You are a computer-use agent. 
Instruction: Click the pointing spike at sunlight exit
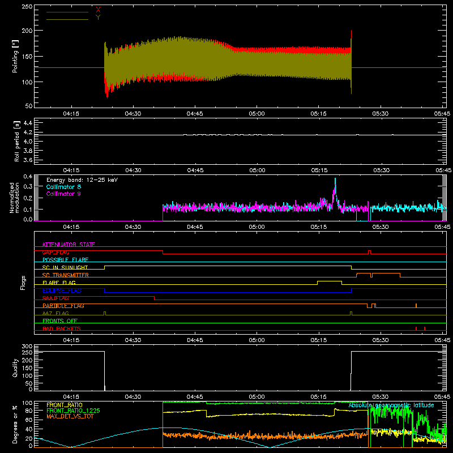[351, 62]
